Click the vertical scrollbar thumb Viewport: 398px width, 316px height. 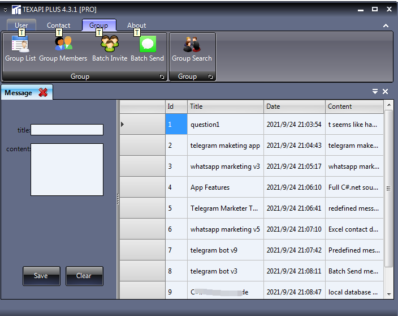(x=388, y=188)
